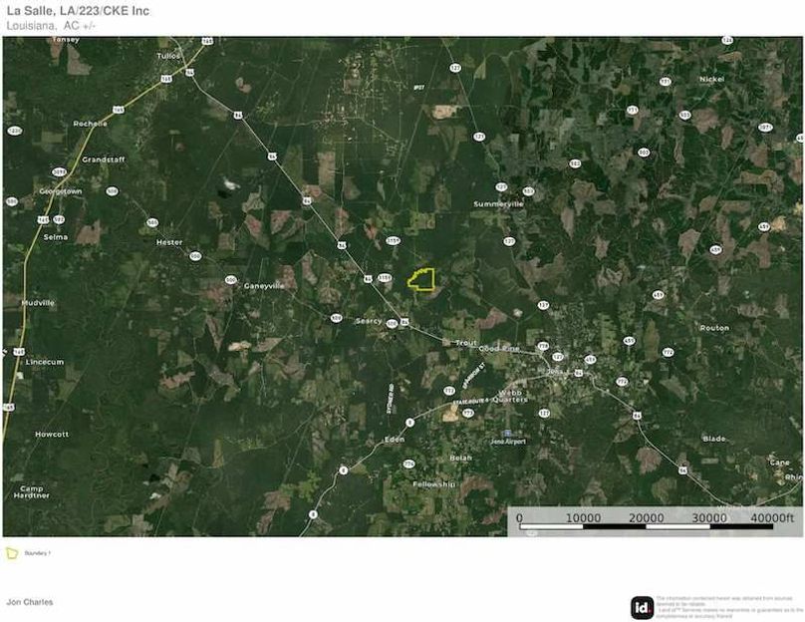Select the Nickel place label
Screen dimensions: 805x622
click(711, 78)
